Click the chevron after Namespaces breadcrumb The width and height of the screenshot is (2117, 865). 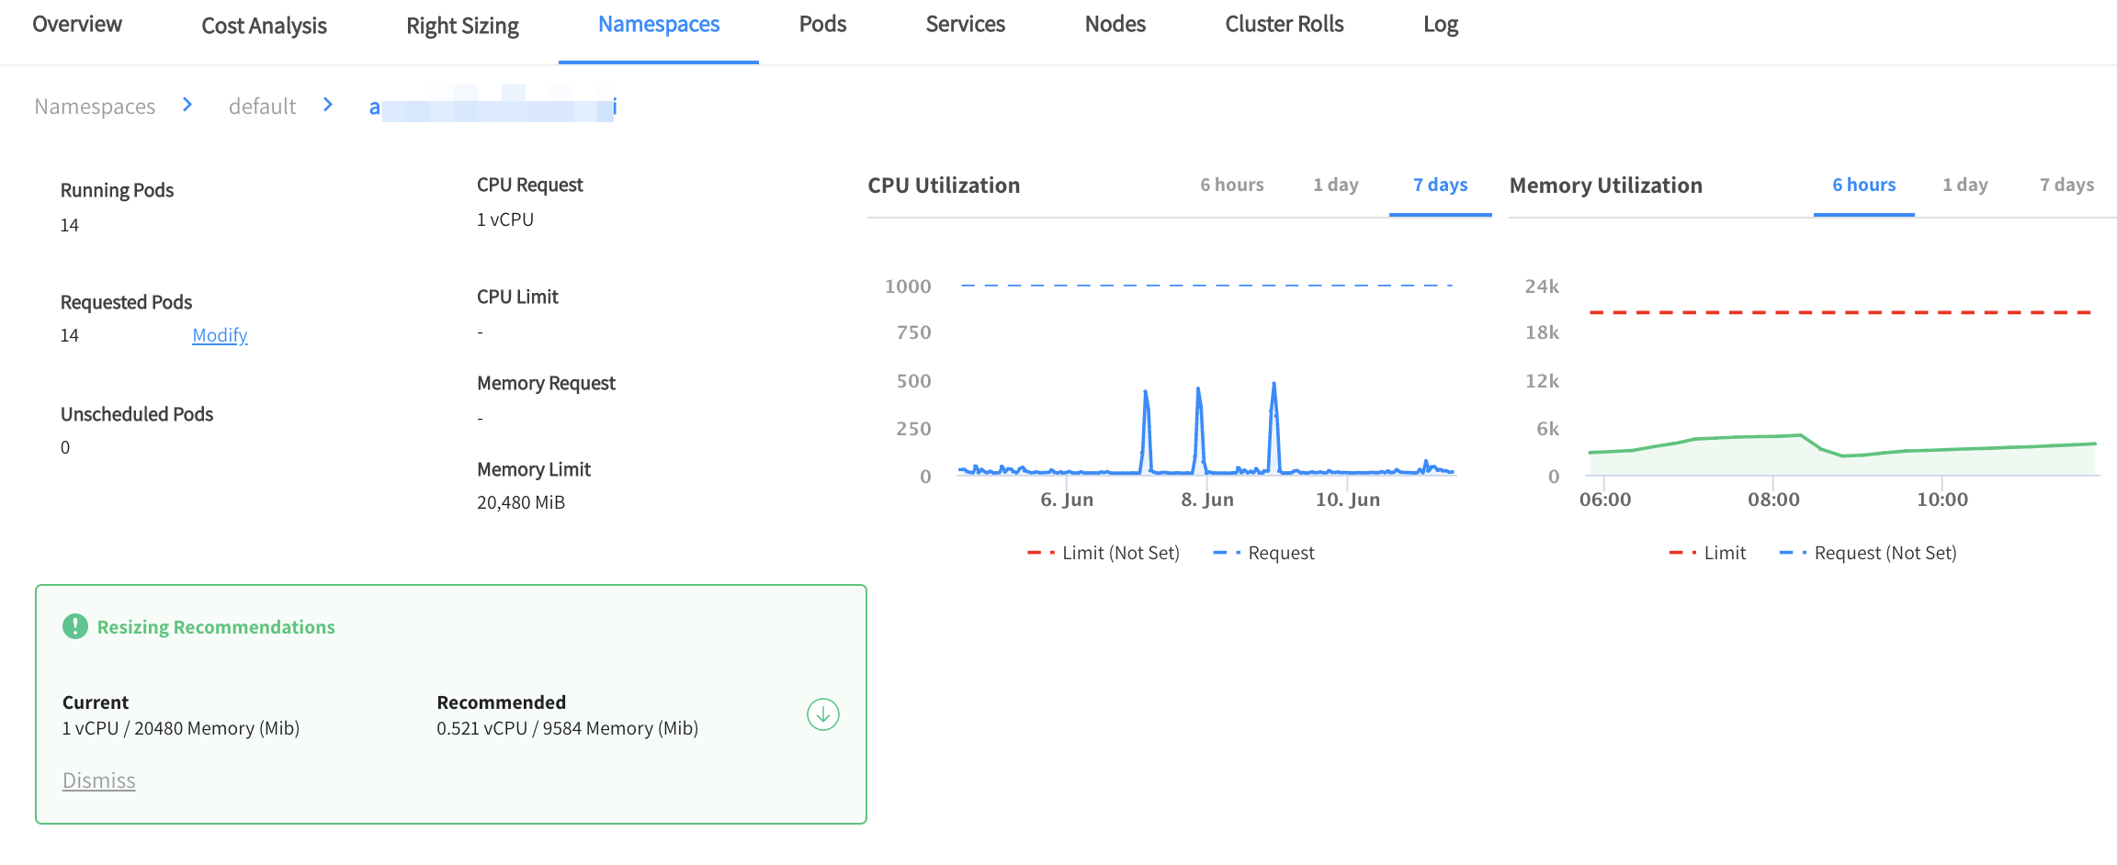point(187,106)
